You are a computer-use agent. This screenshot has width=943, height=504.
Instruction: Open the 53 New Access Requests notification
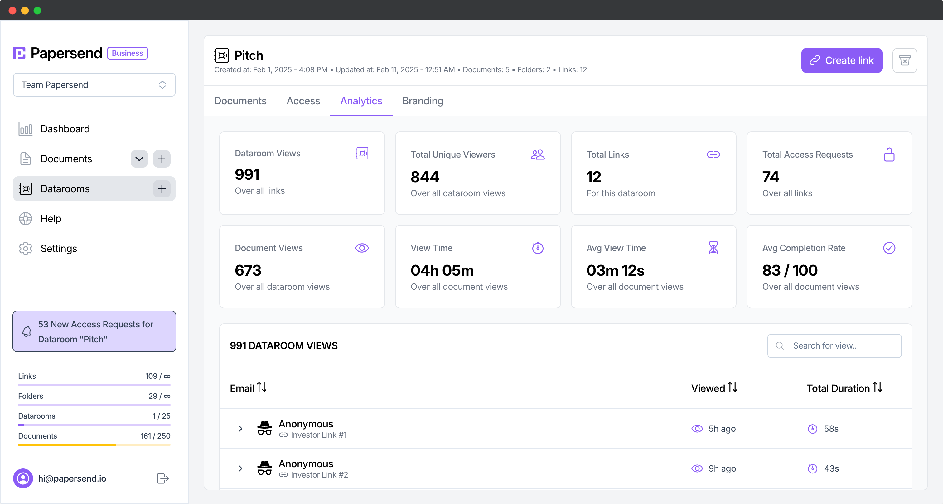pyautogui.click(x=94, y=332)
